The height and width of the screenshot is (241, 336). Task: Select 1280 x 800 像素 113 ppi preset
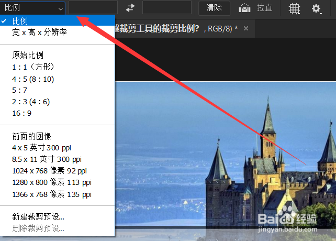point(58,182)
